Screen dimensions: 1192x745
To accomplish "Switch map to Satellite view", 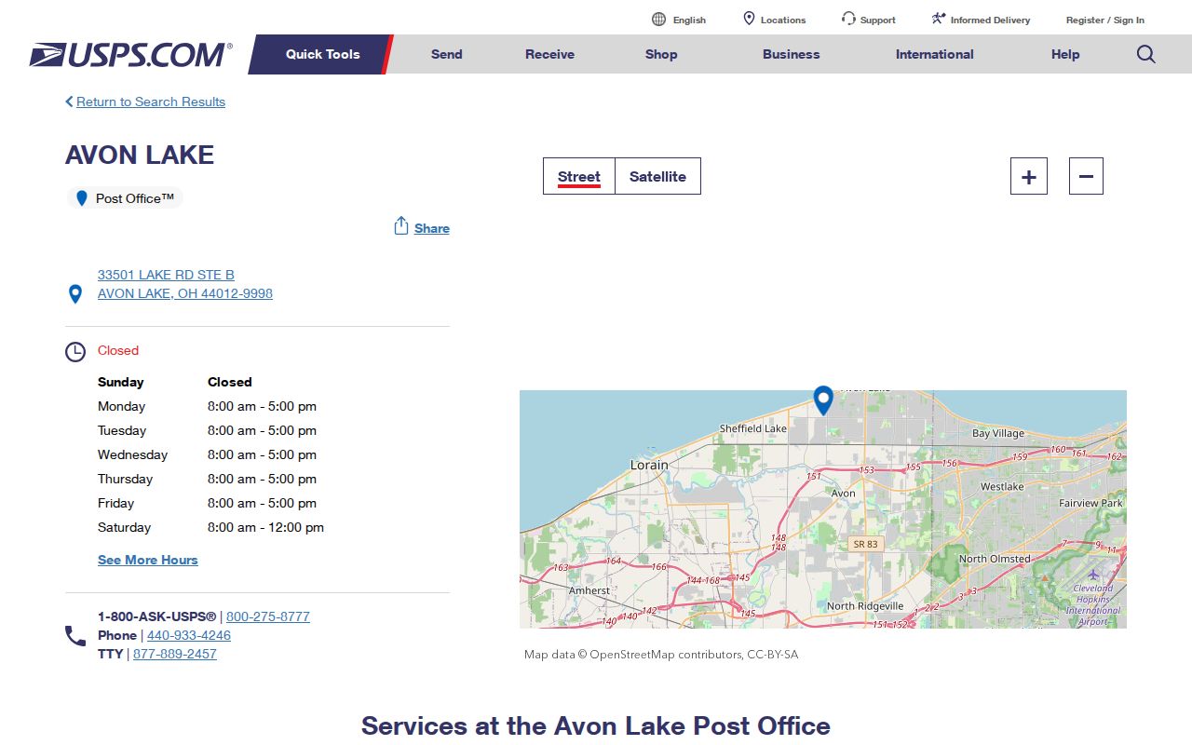I will pyautogui.click(x=657, y=176).
